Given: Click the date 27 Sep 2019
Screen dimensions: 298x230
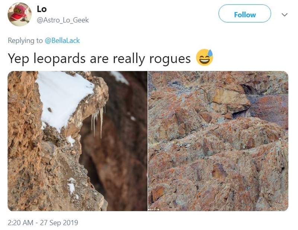Looking at the screenshot, I should (x=59, y=223).
